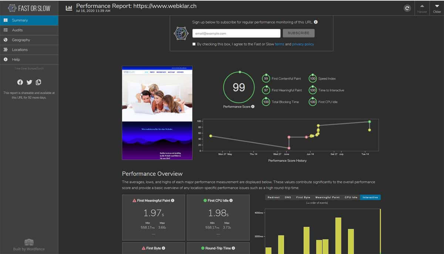Click the email address input field
The height and width of the screenshot is (254, 444).
click(x=236, y=33)
